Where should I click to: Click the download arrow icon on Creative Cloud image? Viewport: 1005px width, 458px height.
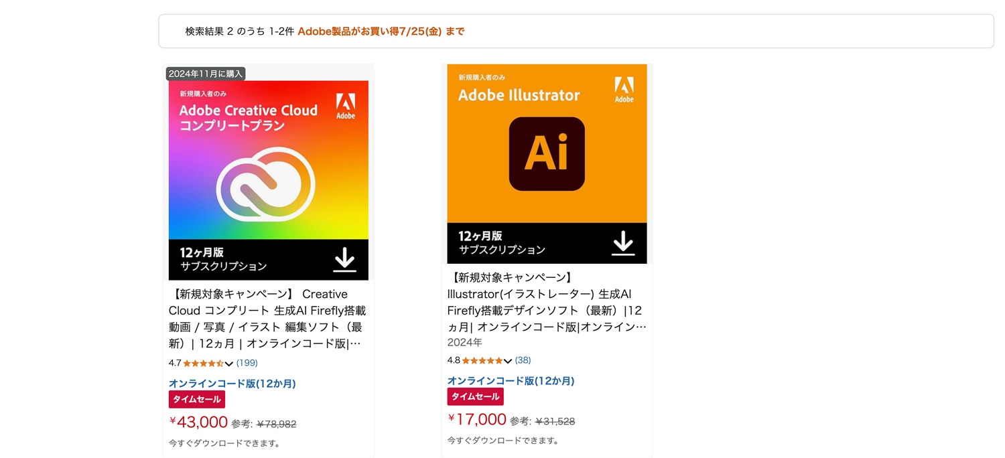coord(345,260)
